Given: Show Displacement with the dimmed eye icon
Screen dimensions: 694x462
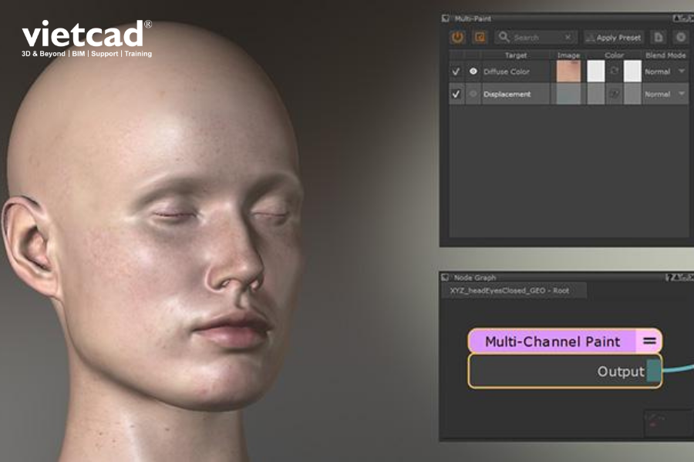Looking at the screenshot, I should pyautogui.click(x=473, y=94).
